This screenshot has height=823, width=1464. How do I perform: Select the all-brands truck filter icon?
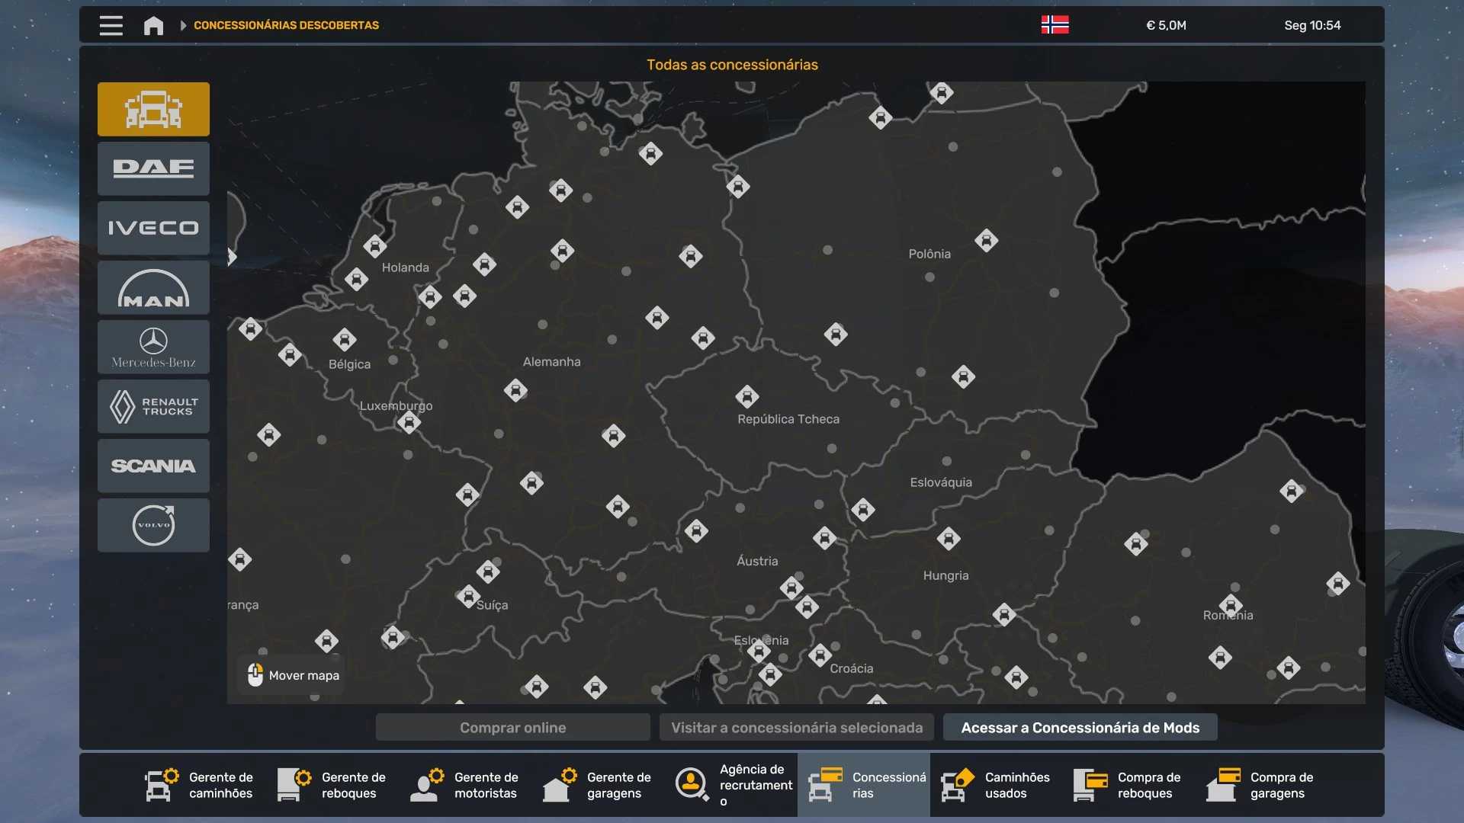(x=153, y=109)
